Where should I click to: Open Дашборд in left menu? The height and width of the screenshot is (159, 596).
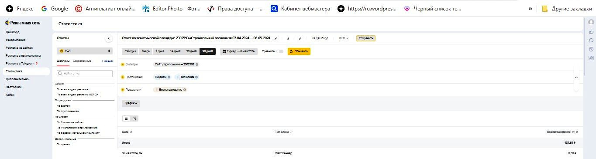(x=12, y=32)
